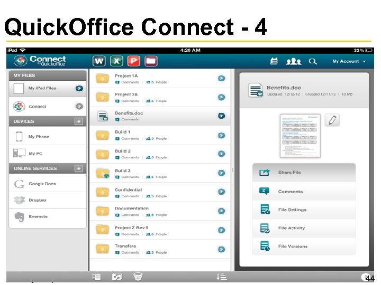The width and height of the screenshot is (381, 285).
Task: Open the My Account dropdown
Action: point(349,61)
